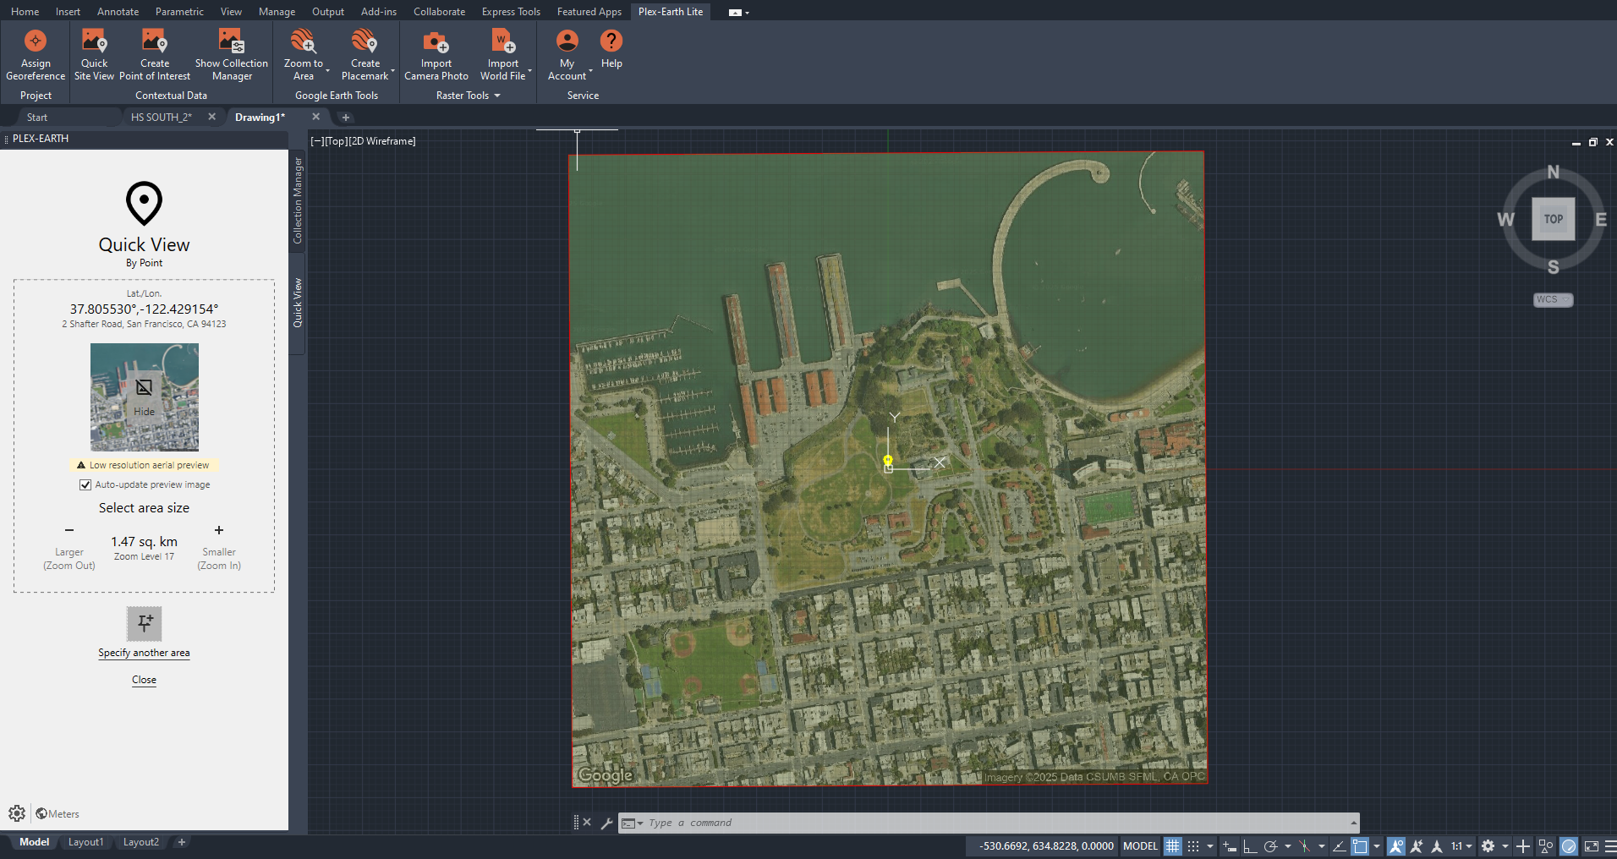
Task: Switch to HS SOUTH_2 drawing tab
Action: tap(162, 118)
